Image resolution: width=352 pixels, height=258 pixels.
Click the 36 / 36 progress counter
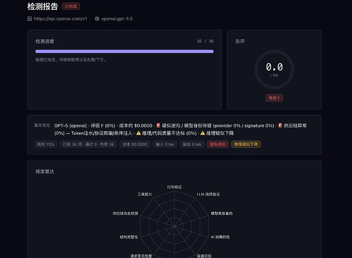click(x=205, y=41)
